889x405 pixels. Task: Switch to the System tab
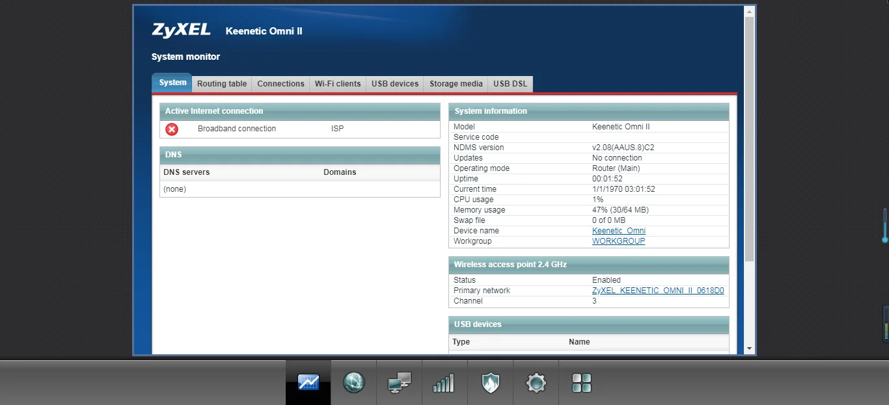tap(172, 83)
